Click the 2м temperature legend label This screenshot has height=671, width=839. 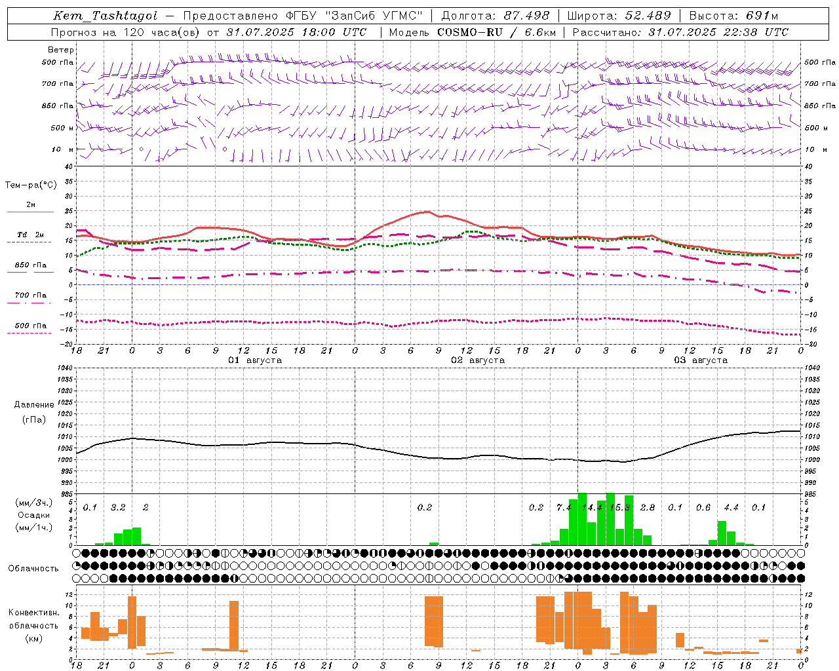(x=31, y=205)
